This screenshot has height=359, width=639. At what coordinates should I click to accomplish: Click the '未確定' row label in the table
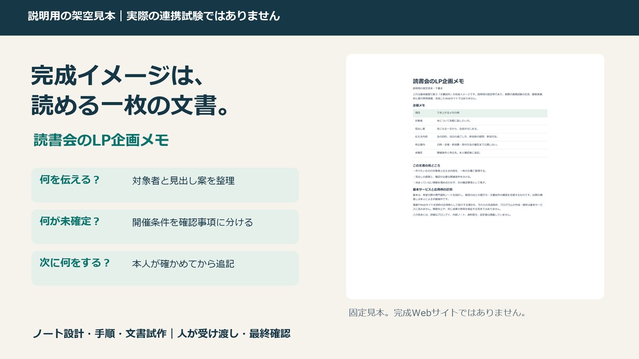click(419, 152)
